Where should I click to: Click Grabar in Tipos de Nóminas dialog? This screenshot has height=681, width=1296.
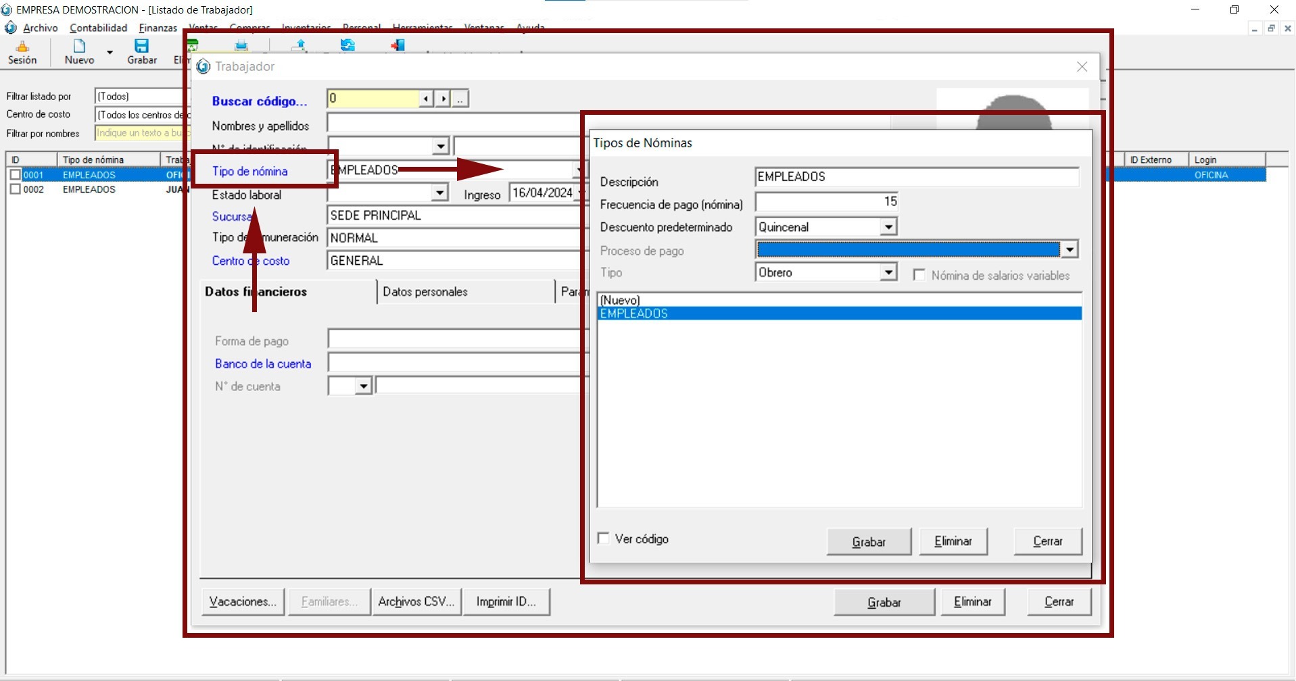[868, 542]
